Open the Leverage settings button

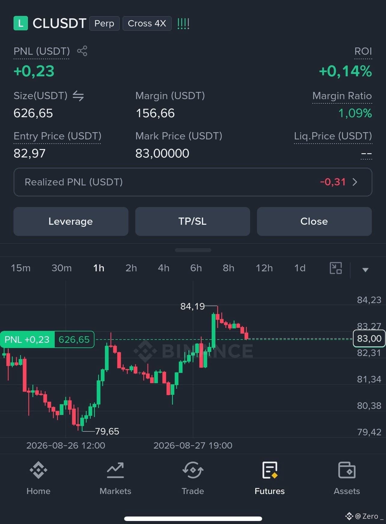(x=71, y=221)
